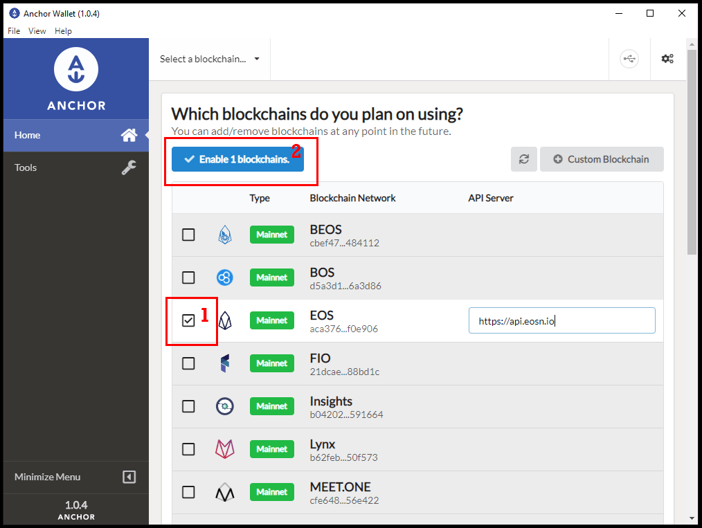Viewport: 702px width, 528px height.
Task: Click the FIO network logo
Action: coord(225,363)
